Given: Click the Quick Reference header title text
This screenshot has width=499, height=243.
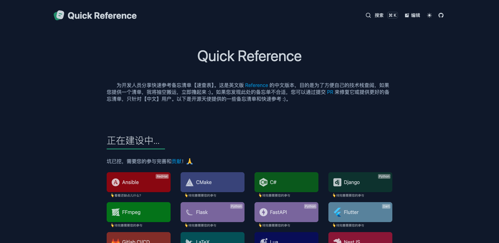Looking at the screenshot, I should pos(102,16).
